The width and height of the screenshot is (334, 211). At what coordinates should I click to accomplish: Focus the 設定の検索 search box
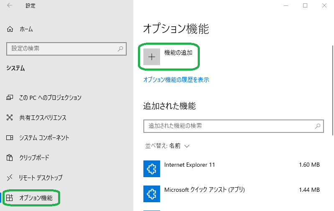click(x=66, y=49)
